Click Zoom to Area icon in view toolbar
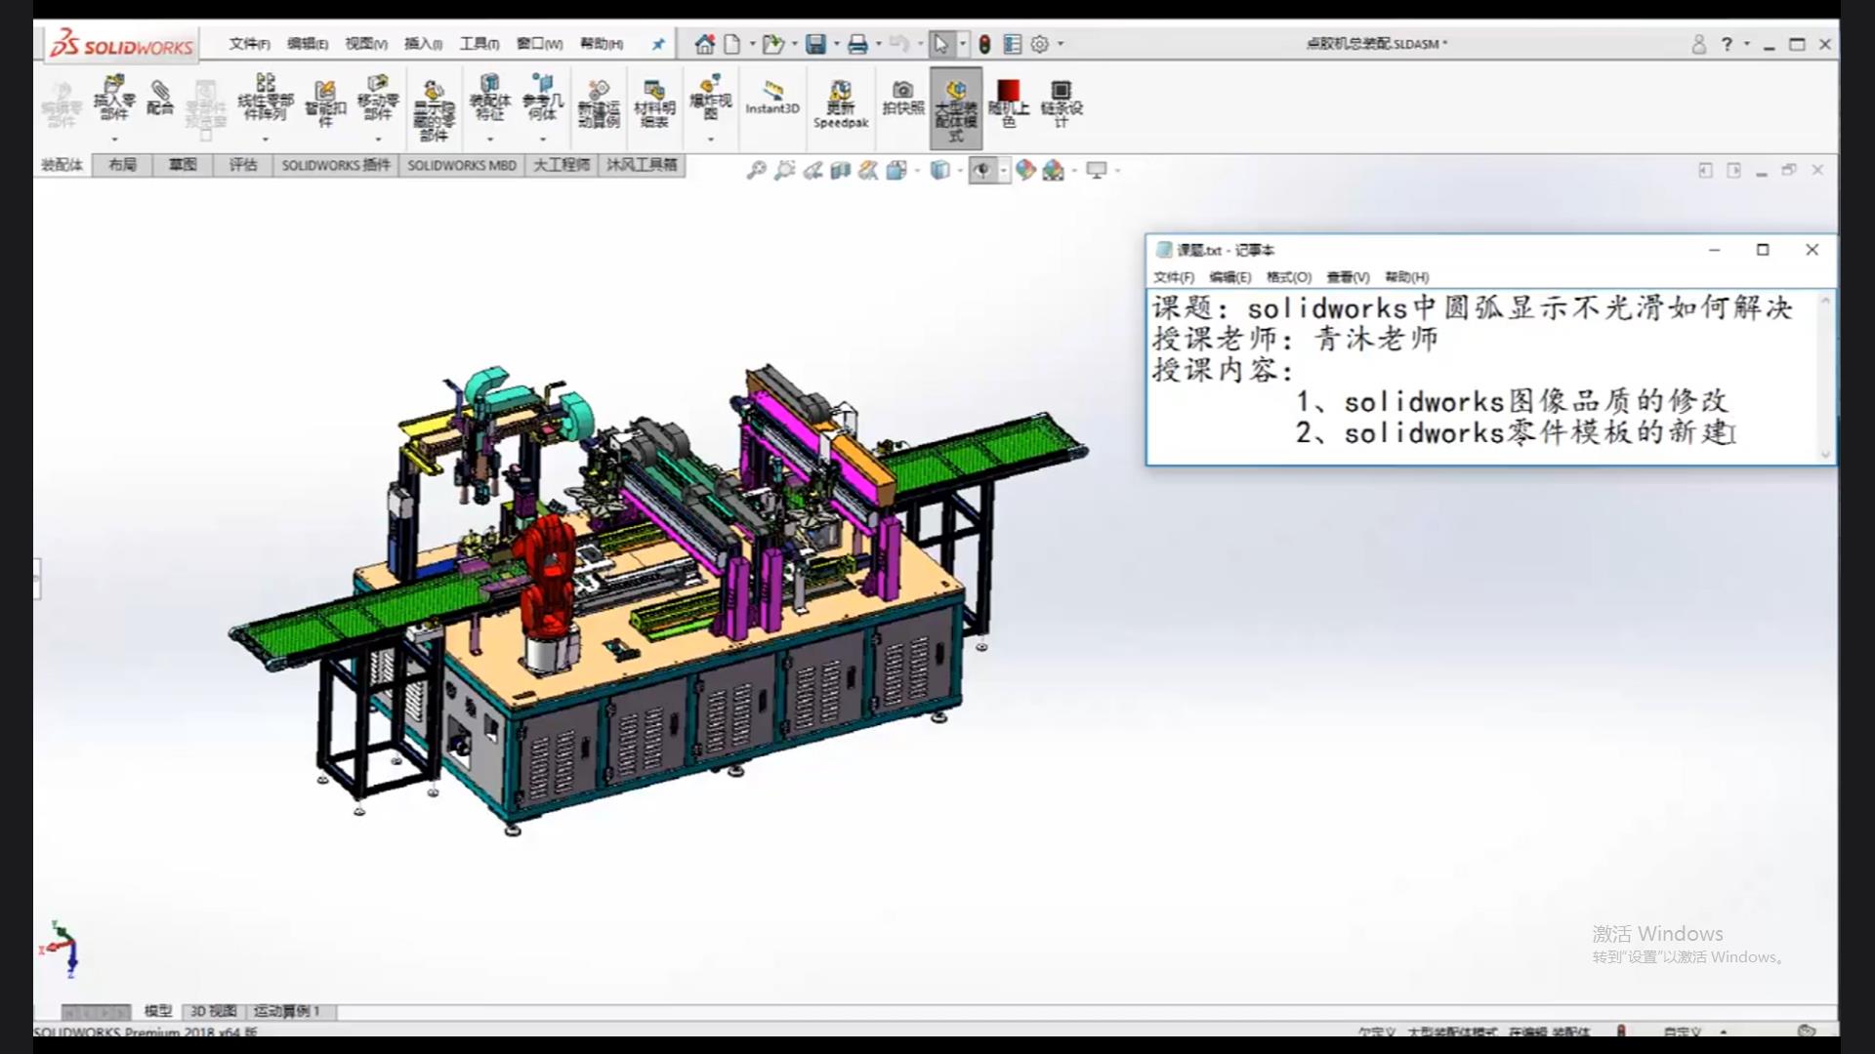Screen dimensions: 1875x1054 784,171
